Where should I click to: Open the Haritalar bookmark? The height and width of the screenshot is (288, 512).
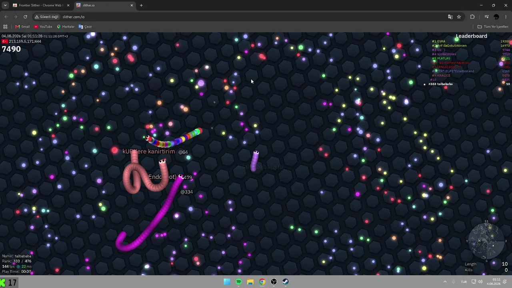(x=66, y=27)
